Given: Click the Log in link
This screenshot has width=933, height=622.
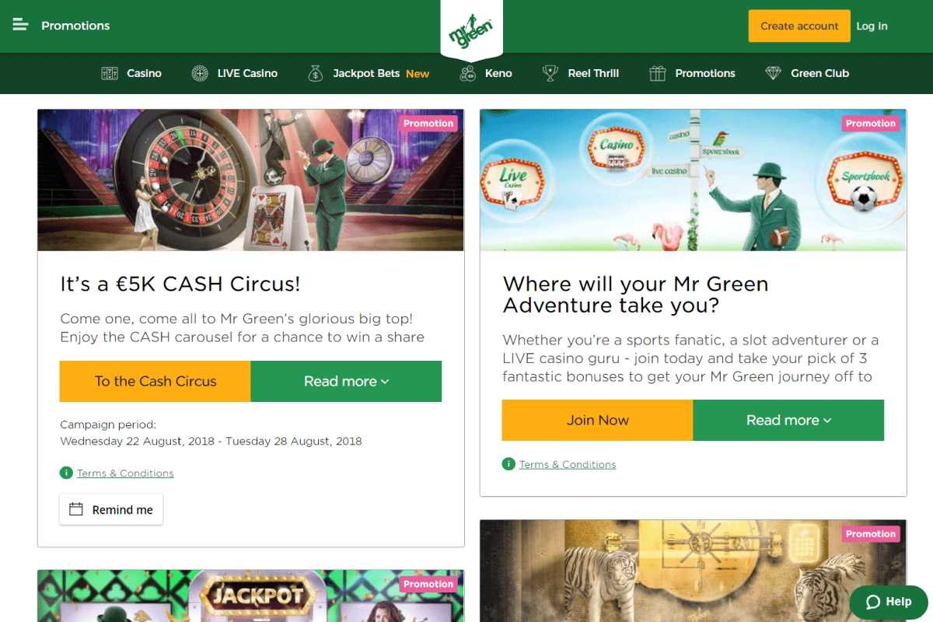Looking at the screenshot, I should pyautogui.click(x=872, y=26).
